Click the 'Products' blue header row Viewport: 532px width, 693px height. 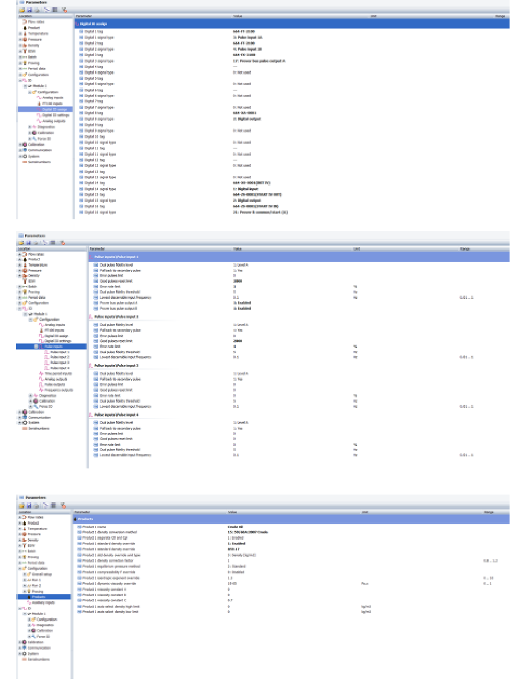(291, 519)
